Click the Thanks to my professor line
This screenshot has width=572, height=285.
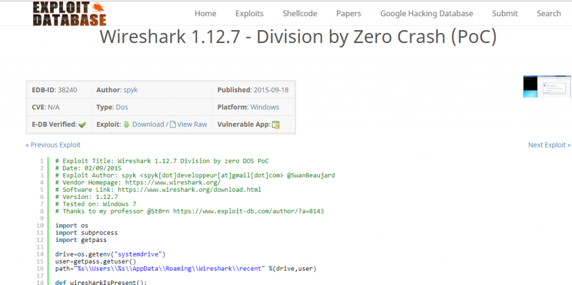(190, 211)
